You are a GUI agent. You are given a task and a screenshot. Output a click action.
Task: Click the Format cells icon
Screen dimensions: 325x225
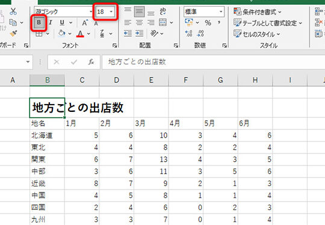318,34
